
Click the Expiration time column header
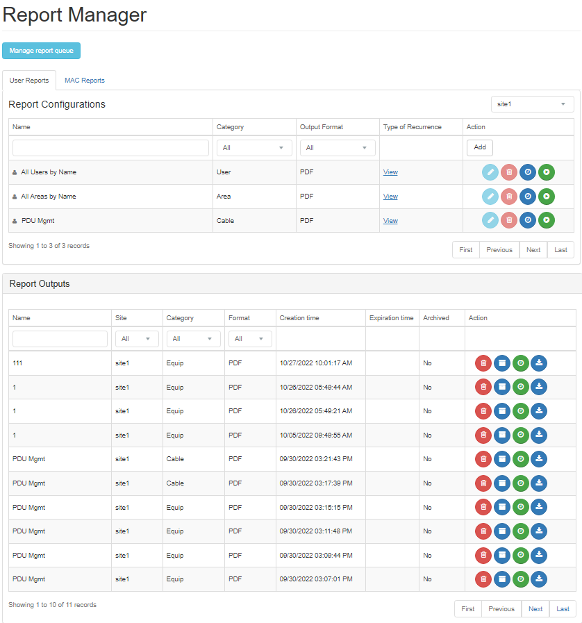coord(391,318)
